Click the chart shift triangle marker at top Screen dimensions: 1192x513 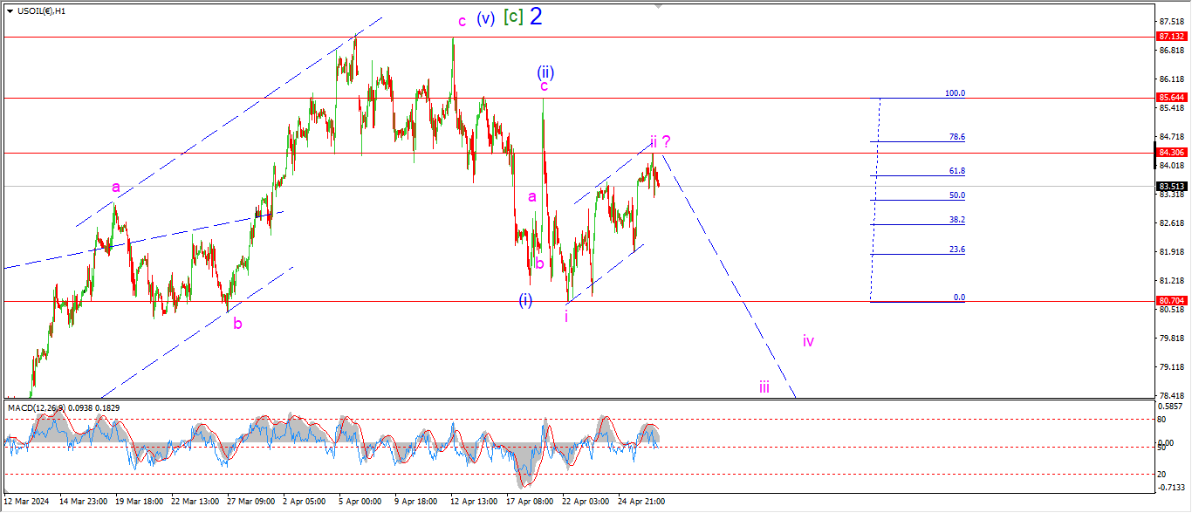(659, 5)
